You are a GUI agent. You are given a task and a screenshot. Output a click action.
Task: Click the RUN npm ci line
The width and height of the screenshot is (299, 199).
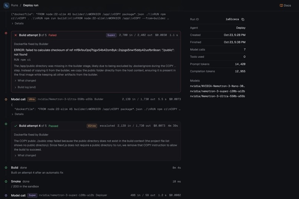(22, 60)
